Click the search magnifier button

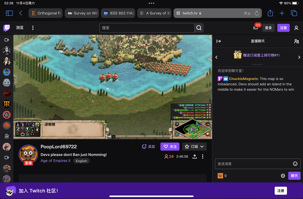[x=199, y=28]
